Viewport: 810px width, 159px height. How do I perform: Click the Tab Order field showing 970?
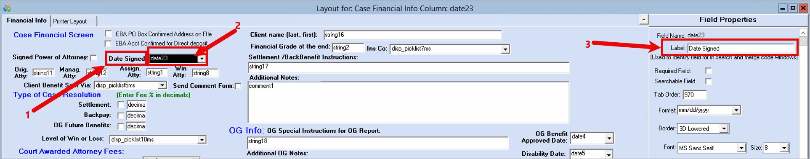694,95
